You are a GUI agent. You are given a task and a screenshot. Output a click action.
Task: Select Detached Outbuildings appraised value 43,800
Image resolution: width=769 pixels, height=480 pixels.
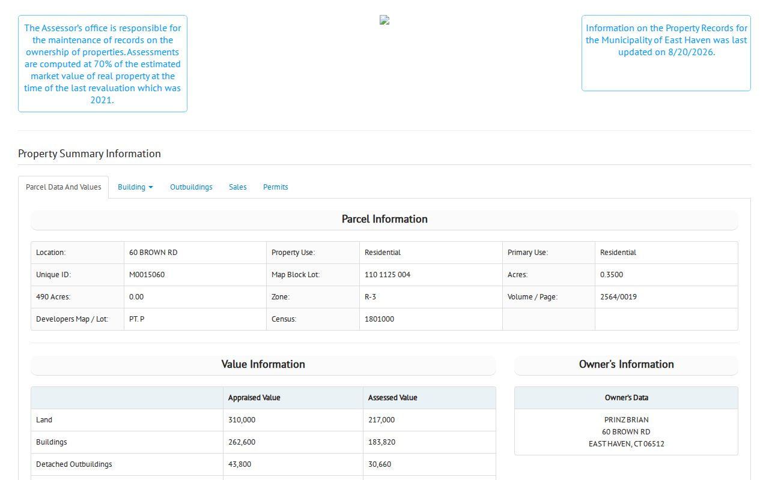(x=240, y=464)
